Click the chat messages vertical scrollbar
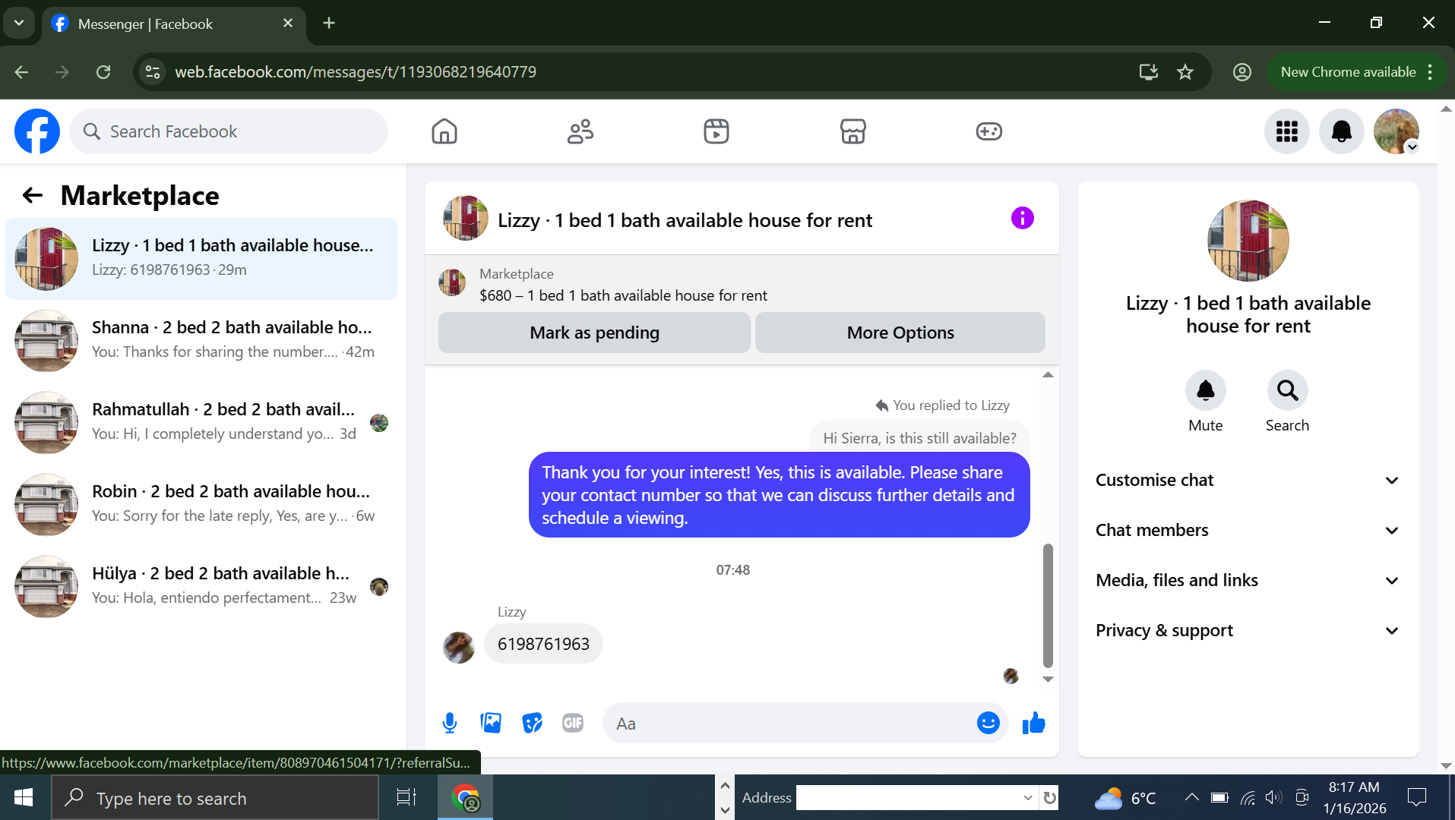The height and width of the screenshot is (820, 1455). tap(1048, 605)
